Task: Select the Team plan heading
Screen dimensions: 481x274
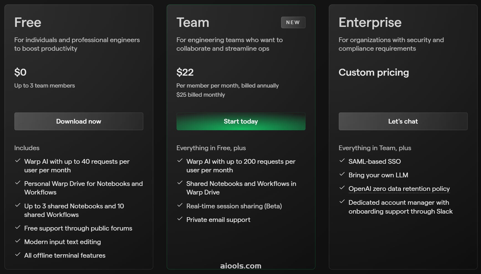Action: [x=193, y=22]
